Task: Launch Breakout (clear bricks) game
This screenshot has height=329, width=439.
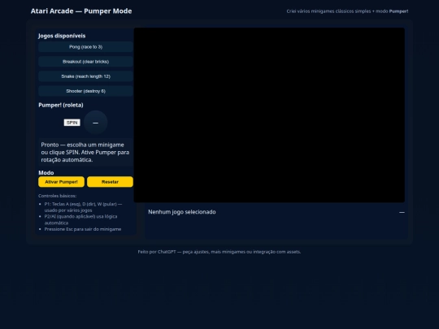Action: 85,62
